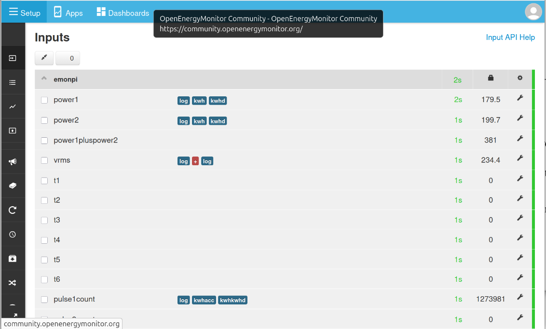Click the clock schedule sidebar icon
This screenshot has height=329, width=546.
[13, 235]
